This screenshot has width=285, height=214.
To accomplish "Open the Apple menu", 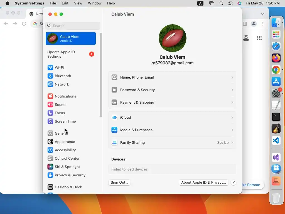I will 7,3.
